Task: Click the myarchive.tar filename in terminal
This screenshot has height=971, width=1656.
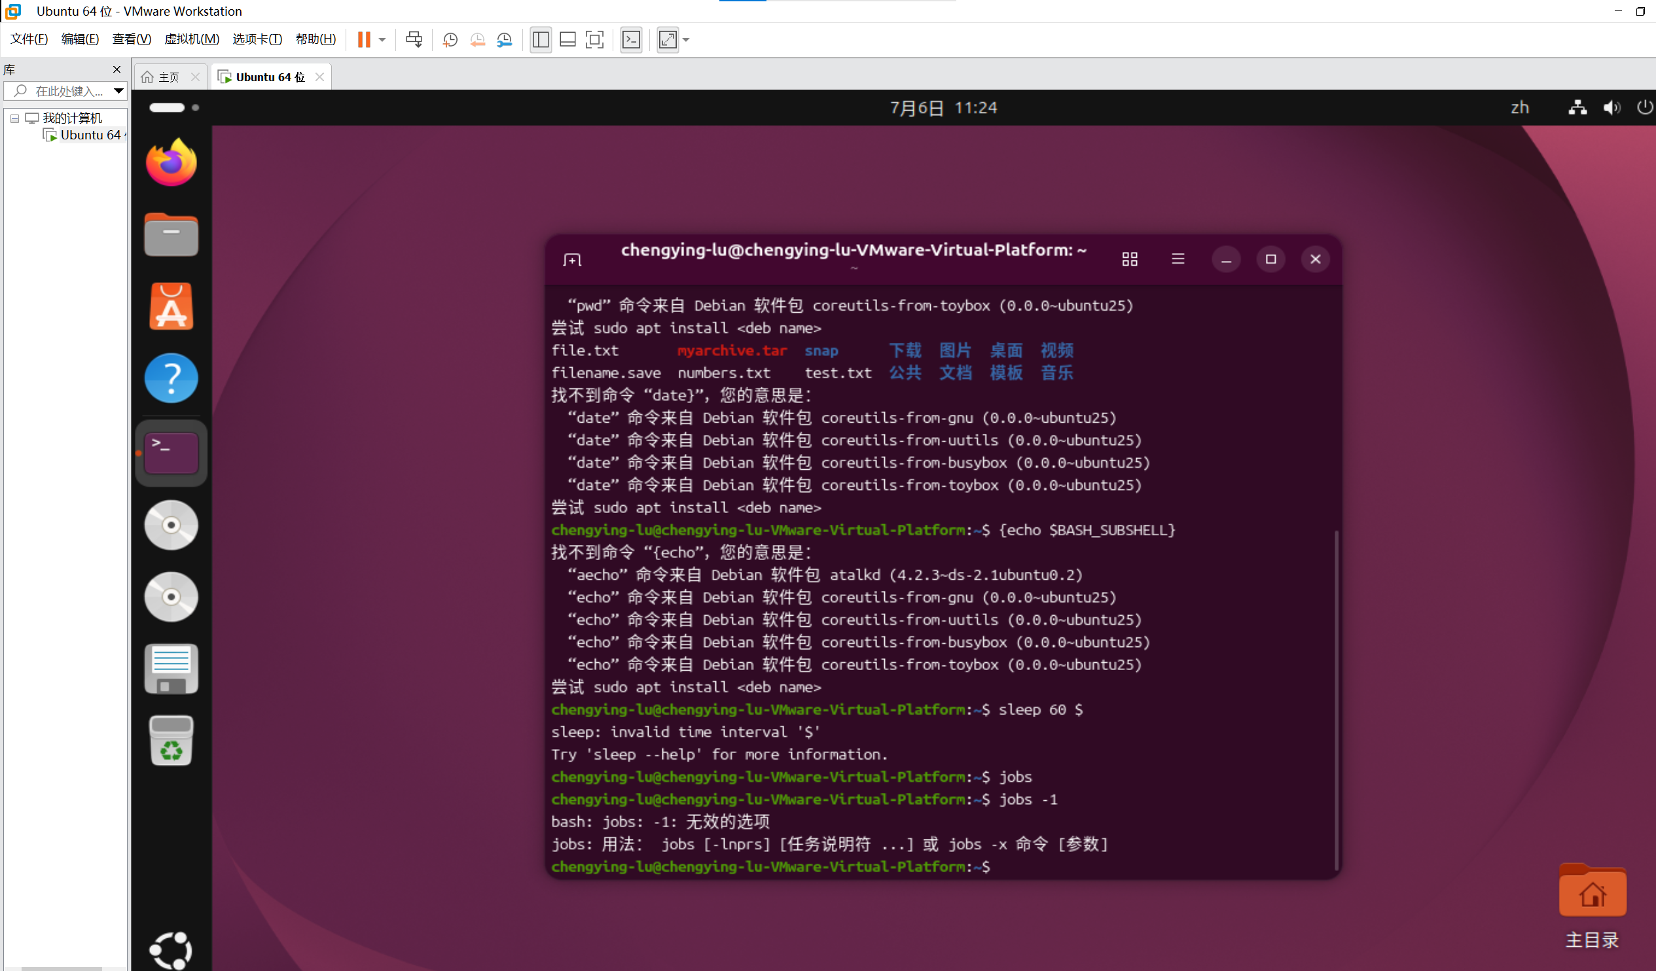Action: 732,351
